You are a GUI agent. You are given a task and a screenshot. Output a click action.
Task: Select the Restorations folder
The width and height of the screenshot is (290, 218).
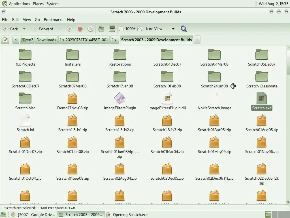120,58
